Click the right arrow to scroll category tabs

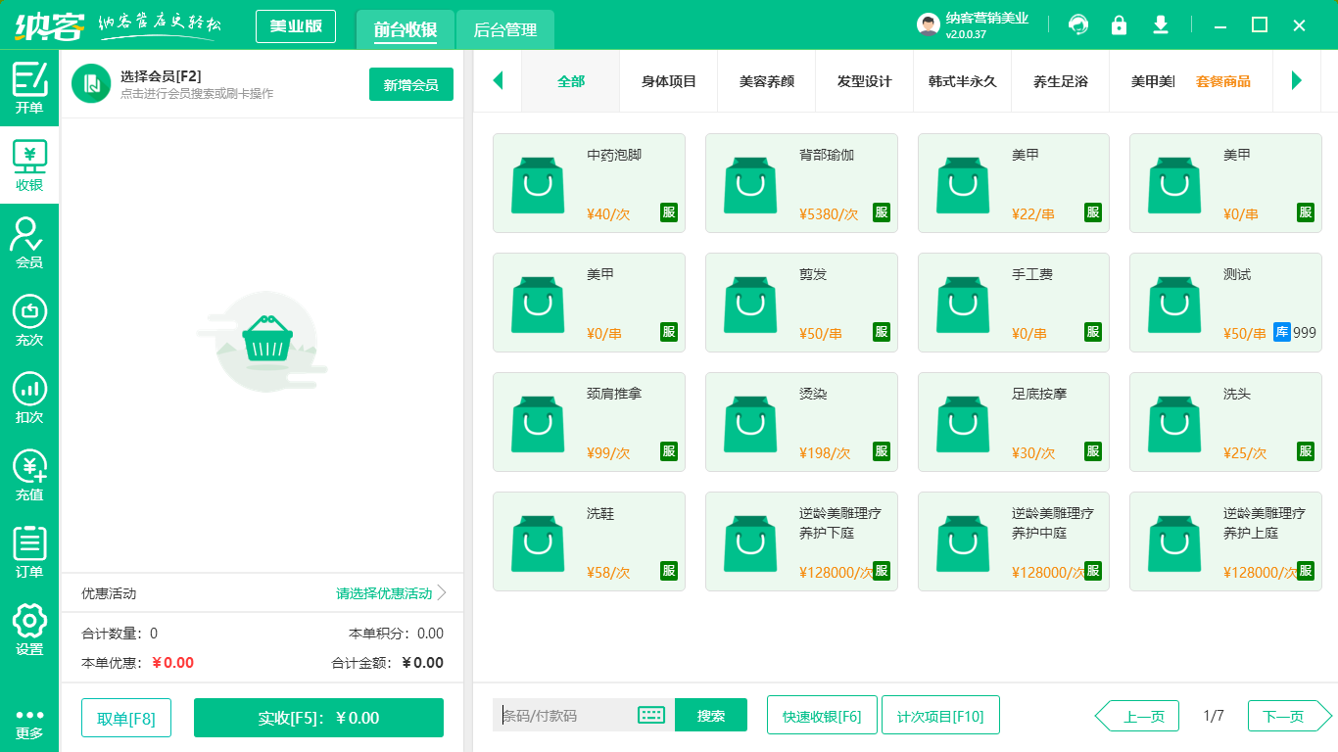click(1298, 81)
